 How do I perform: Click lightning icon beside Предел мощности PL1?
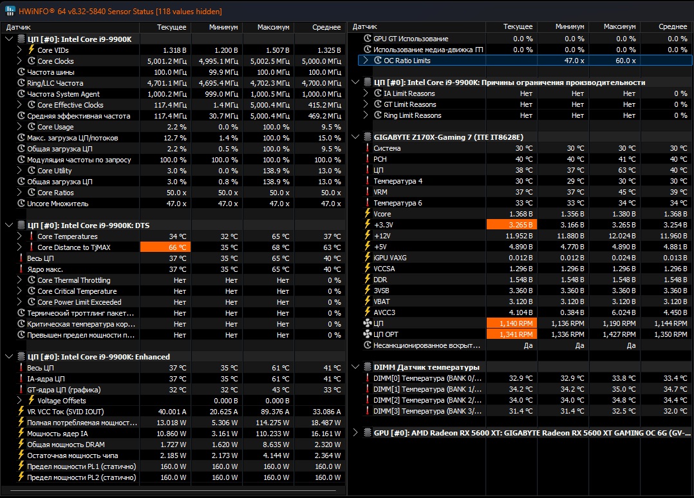pos(21,466)
